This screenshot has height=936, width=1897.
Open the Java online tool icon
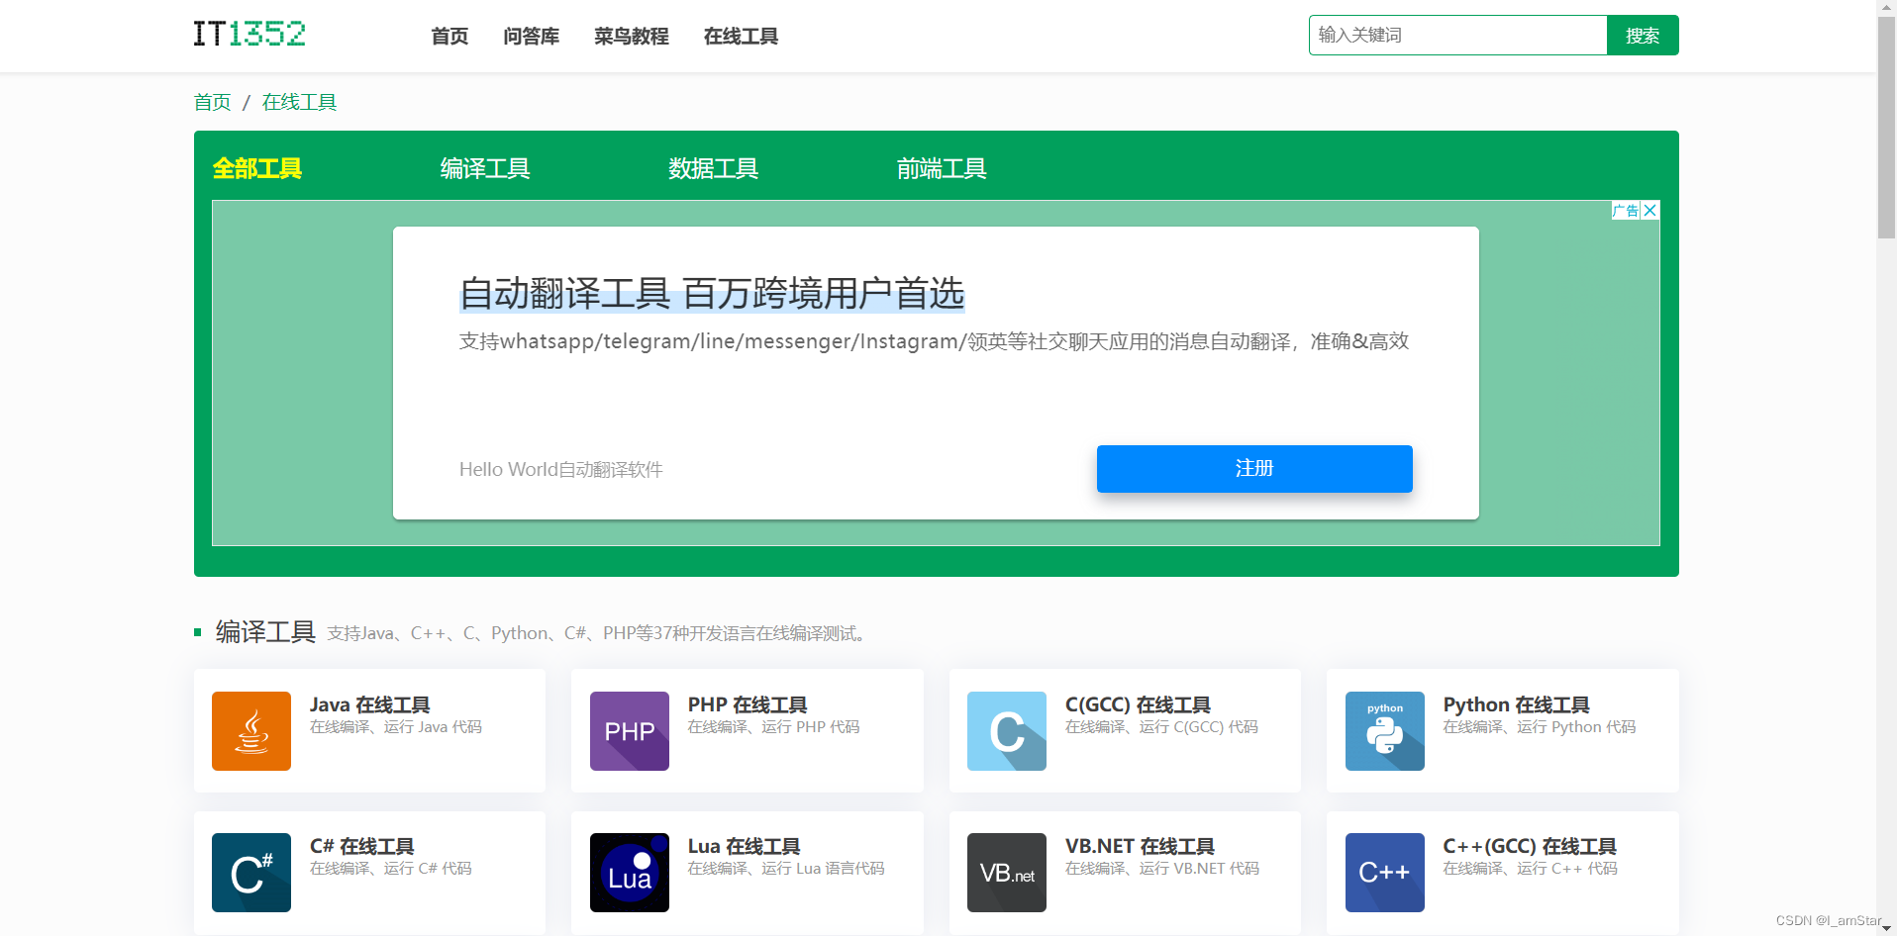[251, 731]
